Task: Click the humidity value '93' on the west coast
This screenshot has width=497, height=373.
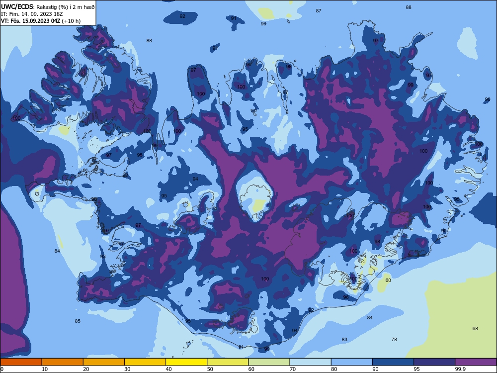Action: point(103,257)
